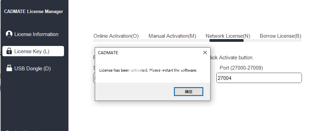Click the Port (27000-27009) label

point(241,68)
